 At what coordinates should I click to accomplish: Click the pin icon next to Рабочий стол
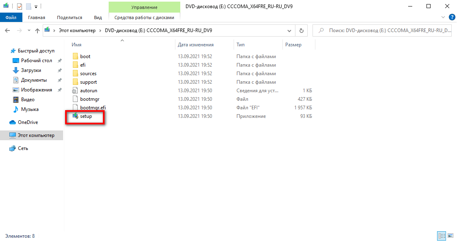(x=59, y=61)
